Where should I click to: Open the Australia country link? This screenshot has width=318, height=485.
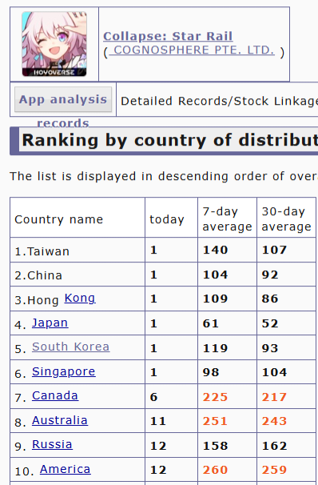click(60, 420)
